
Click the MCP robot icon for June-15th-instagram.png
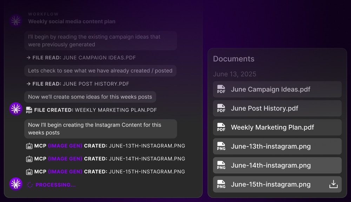tap(29, 171)
